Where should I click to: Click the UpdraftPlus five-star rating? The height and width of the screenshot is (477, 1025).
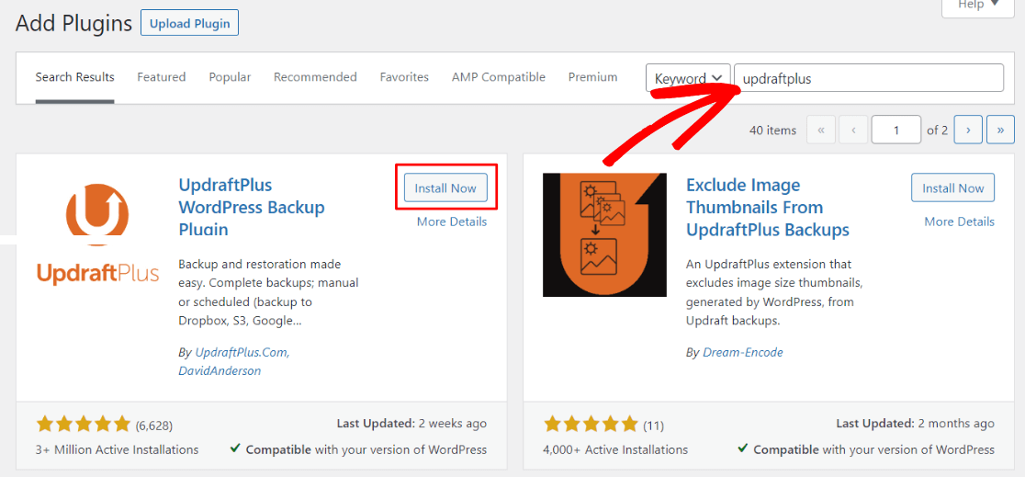pyautogui.click(x=84, y=424)
